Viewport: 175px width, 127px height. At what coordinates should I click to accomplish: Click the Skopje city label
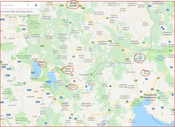tap(73, 4)
